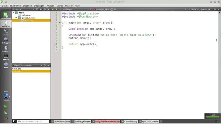Open the Debuggen menu

coord(39,6)
